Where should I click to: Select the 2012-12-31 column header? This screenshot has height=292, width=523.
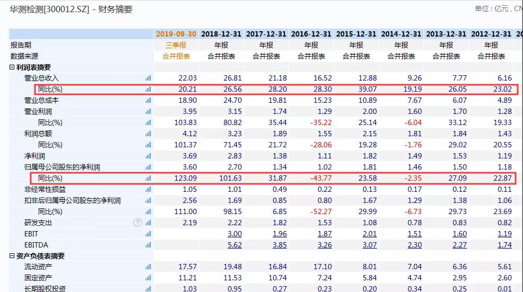pos(491,34)
